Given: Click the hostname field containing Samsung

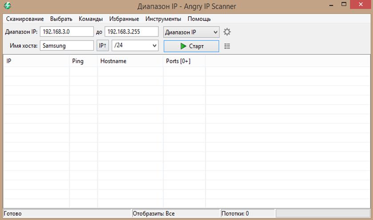Looking at the screenshot, I should tap(67, 45).
